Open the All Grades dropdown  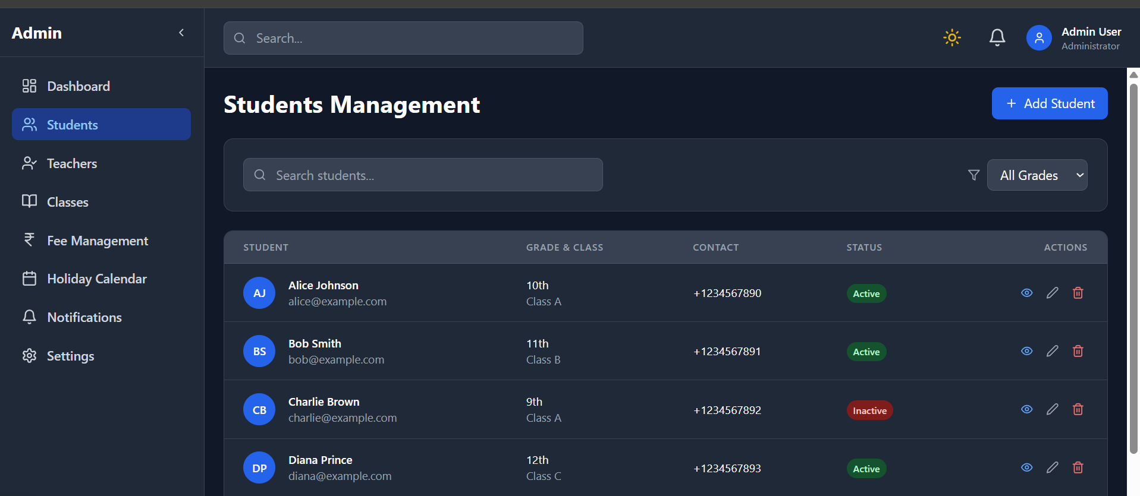point(1037,175)
